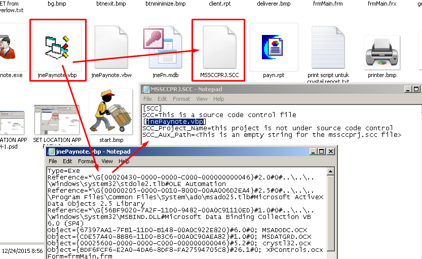The height and width of the screenshot is (259, 422).
Task: Select the payn.rpt report file icon
Action: (274, 47)
